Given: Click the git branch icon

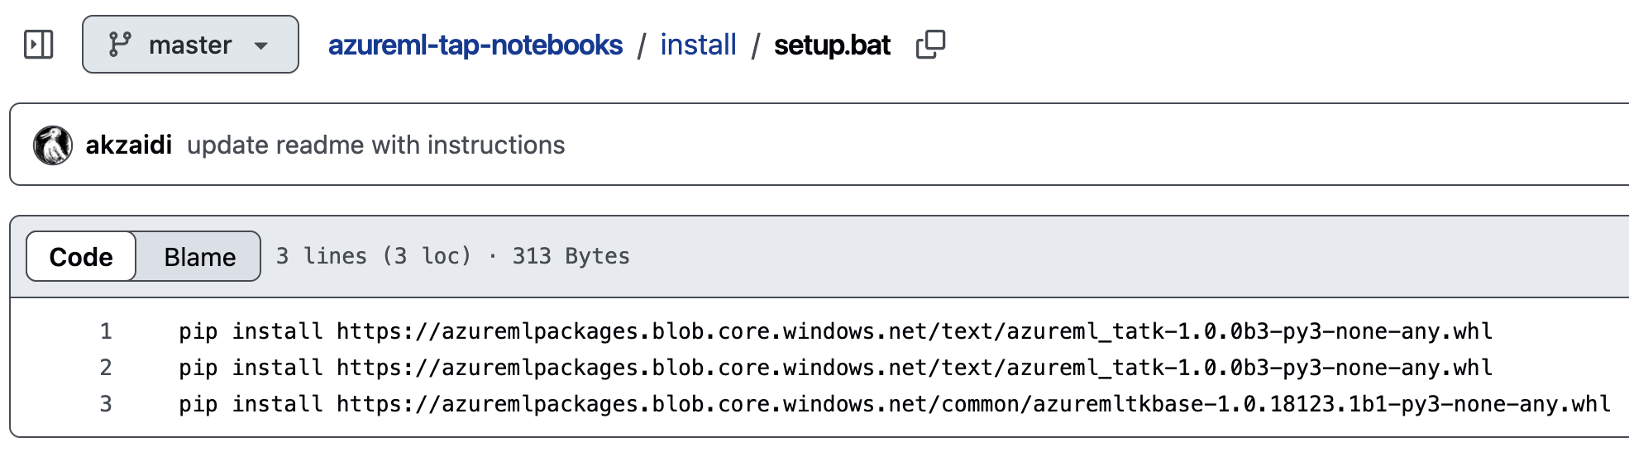Looking at the screenshot, I should click(120, 45).
